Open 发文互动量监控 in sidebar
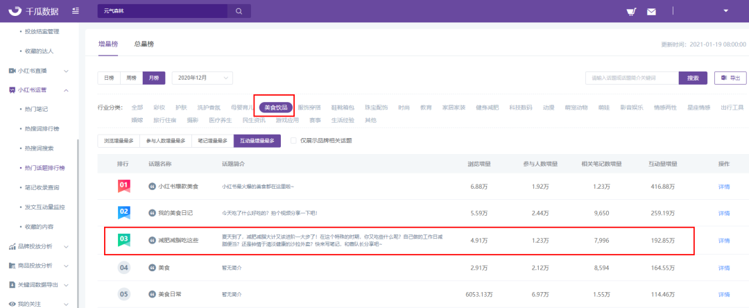Image resolution: width=749 pixels, height=308 pixels. pyautogui.click(x=45, y=207)
